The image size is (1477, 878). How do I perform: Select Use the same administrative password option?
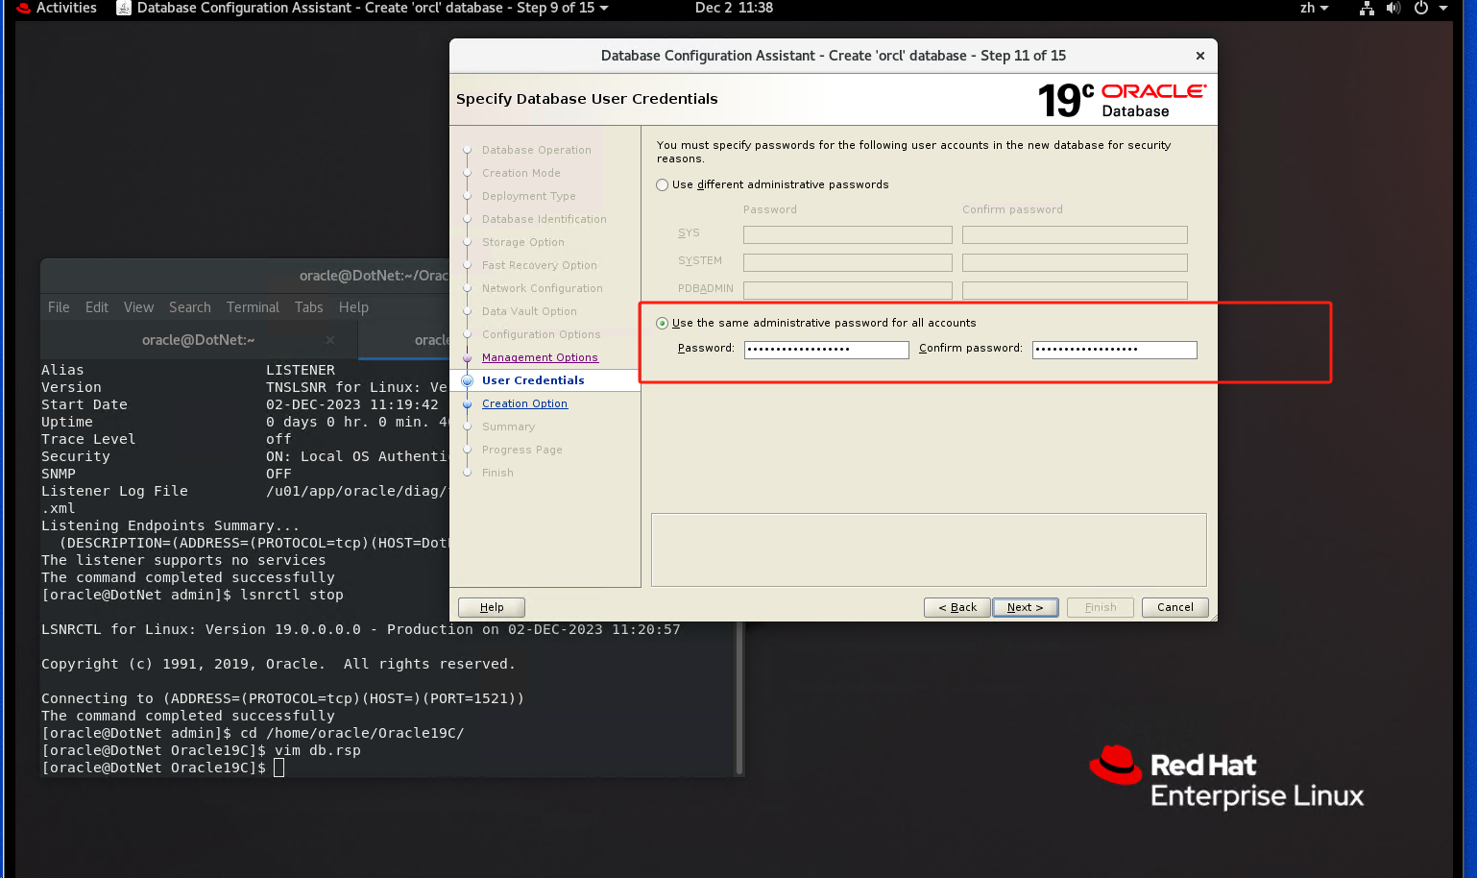(x=663, y=323)
